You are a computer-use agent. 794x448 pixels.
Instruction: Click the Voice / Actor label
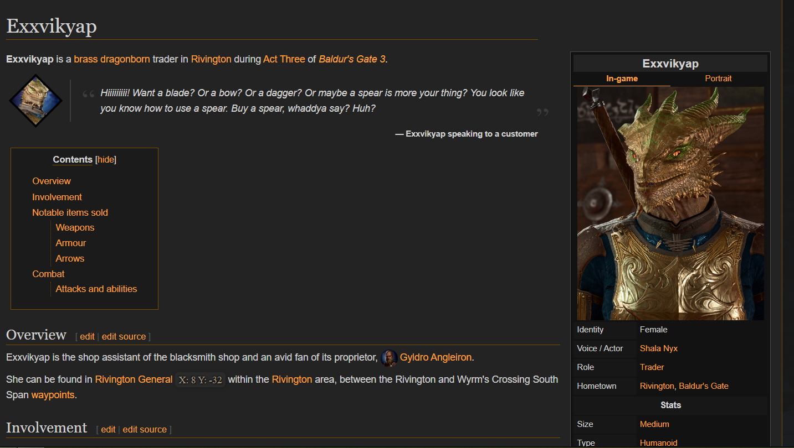coord(600,348)
